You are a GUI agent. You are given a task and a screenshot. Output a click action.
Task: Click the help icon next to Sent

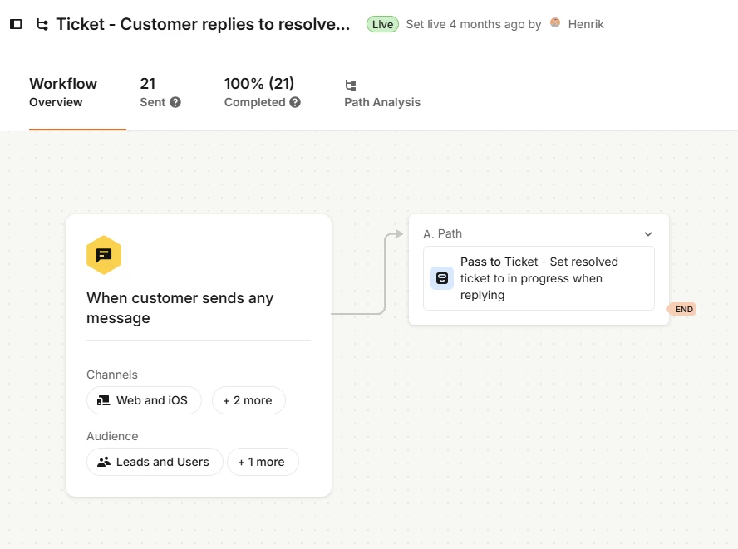[175, 102]
